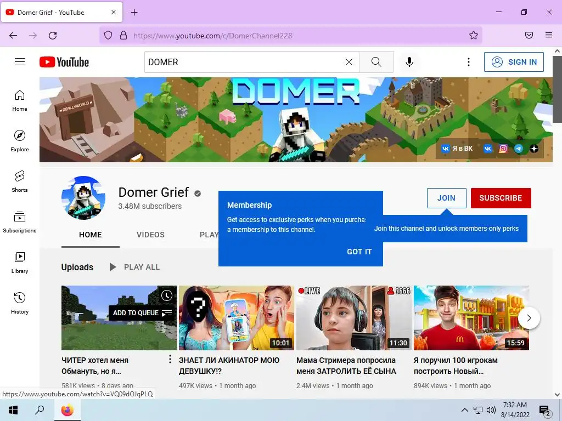Screen dimensions: 562x421
Task: Click the page vertical scrollbar thumb
Action: (x=557, y=89)
